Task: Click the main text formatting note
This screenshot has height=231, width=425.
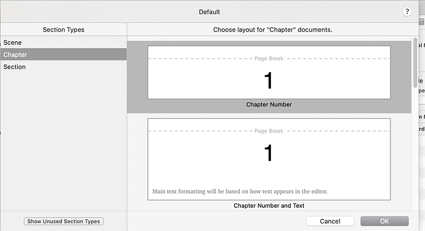Action: (240, 191)
